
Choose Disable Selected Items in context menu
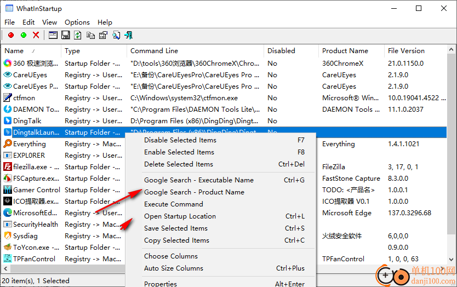click(x=221, y=140)
